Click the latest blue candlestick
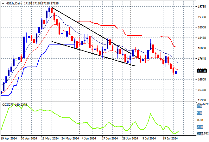 click(176, 72)
